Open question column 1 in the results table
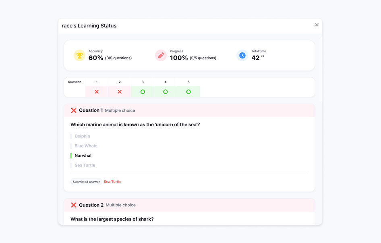The height and width of the screenshot is (243, 381). click(97, 82)
